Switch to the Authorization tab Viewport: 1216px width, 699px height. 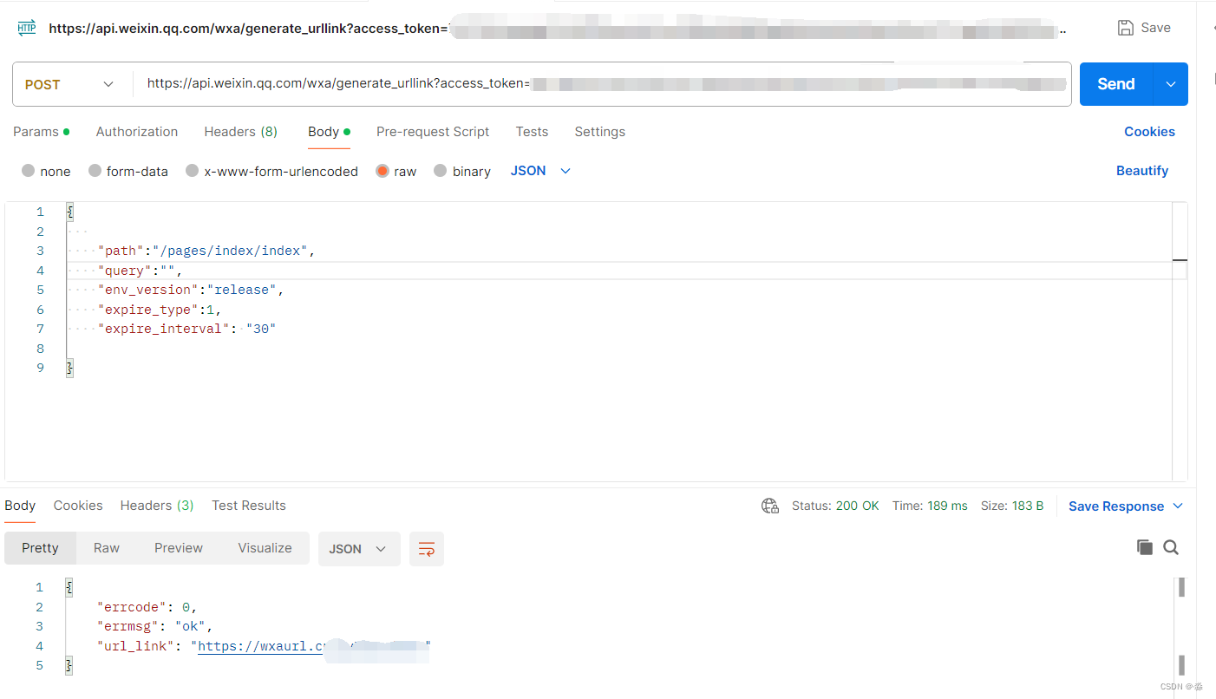tap(137, 132)
